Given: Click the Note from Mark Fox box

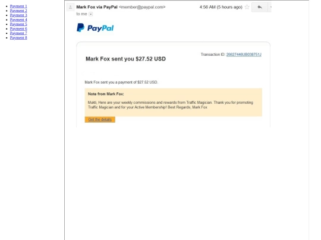Looking at the screenshot, I should 174,103.
